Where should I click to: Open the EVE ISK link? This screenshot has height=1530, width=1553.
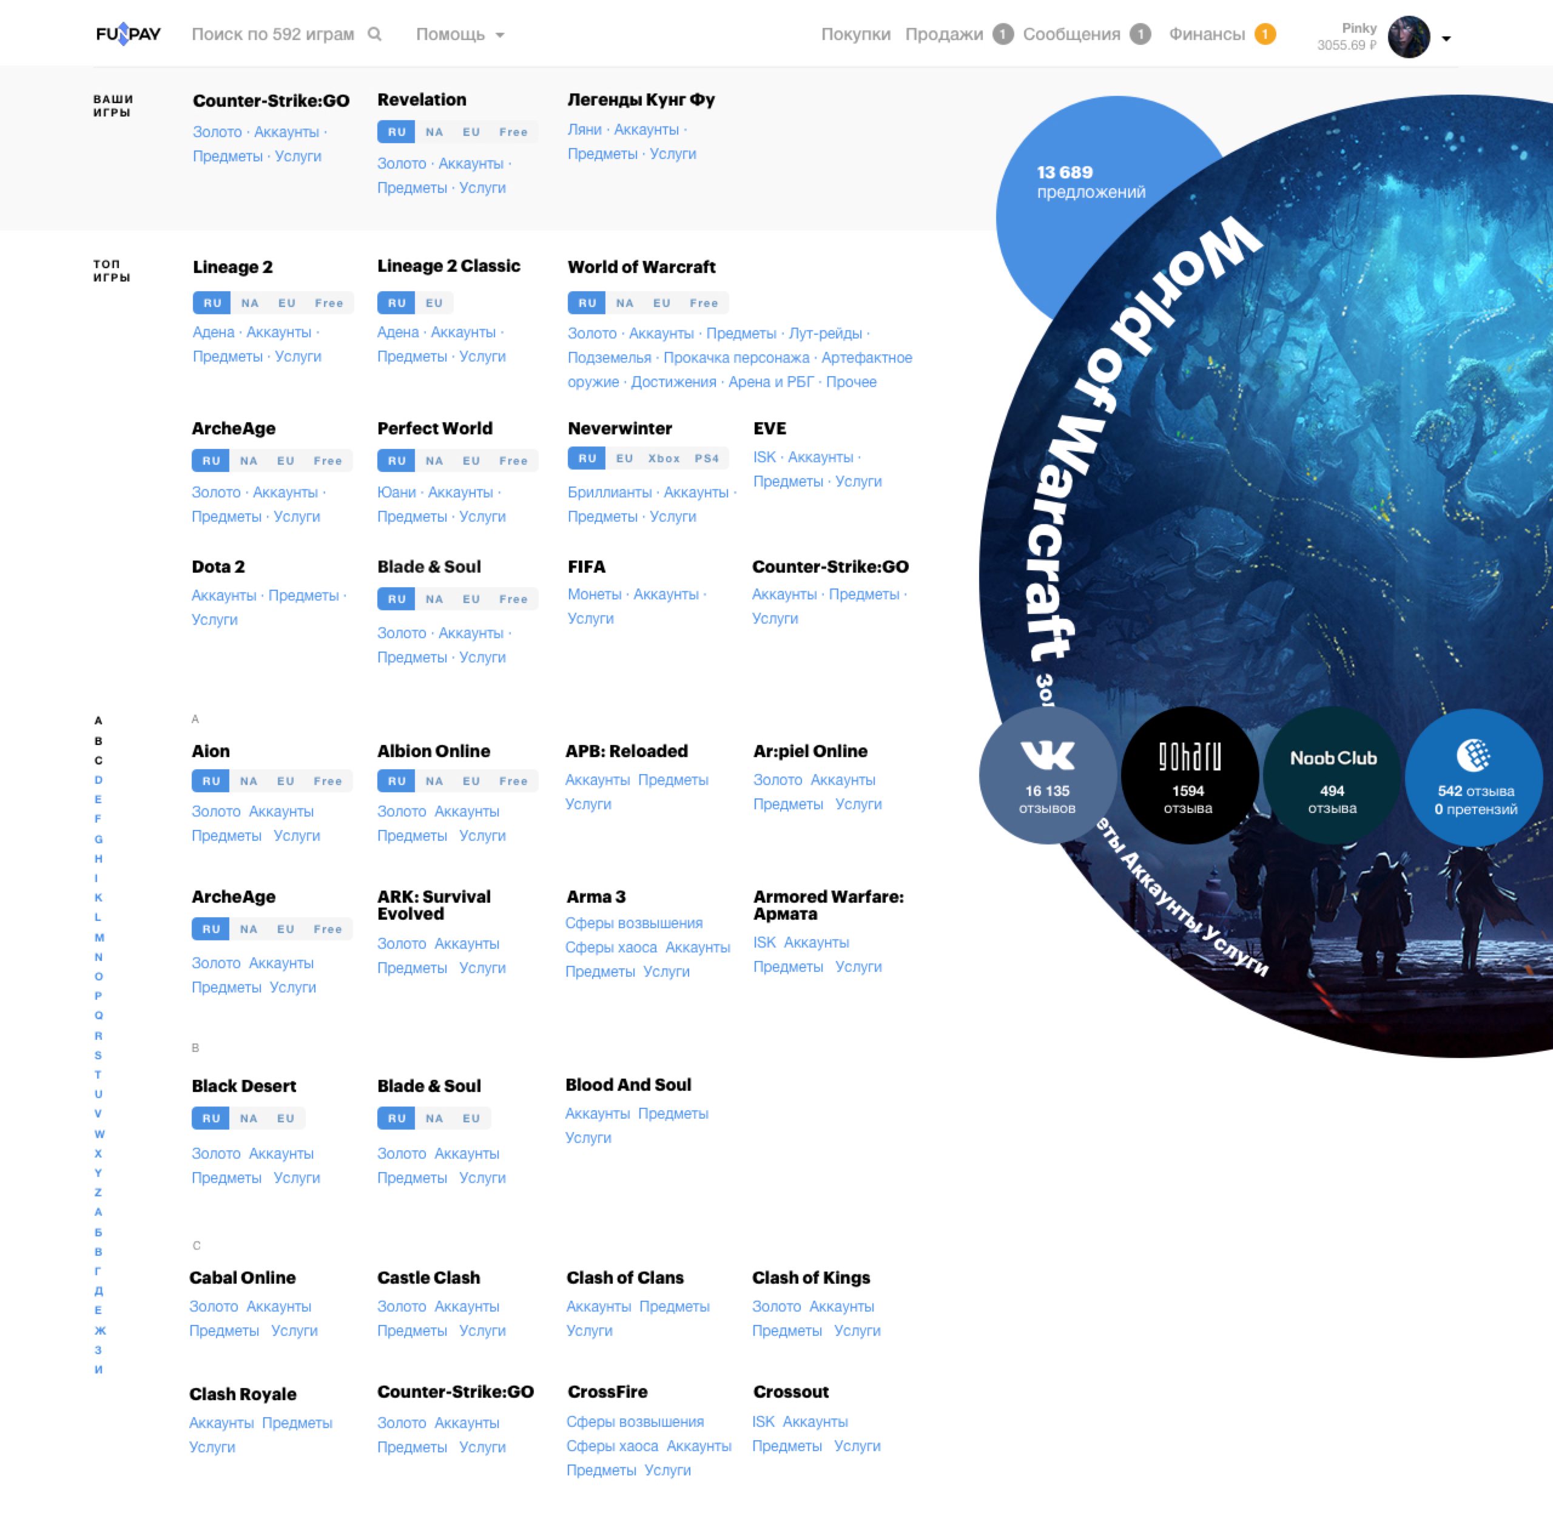point(764,457)
